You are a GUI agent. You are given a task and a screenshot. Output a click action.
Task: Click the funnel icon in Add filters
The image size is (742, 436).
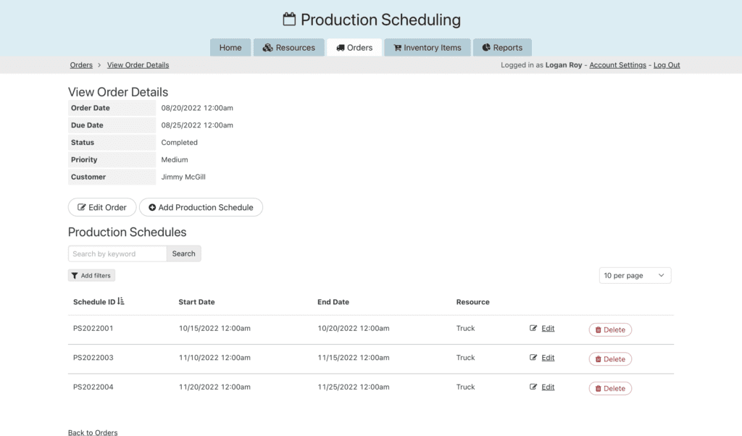[75, 276]
